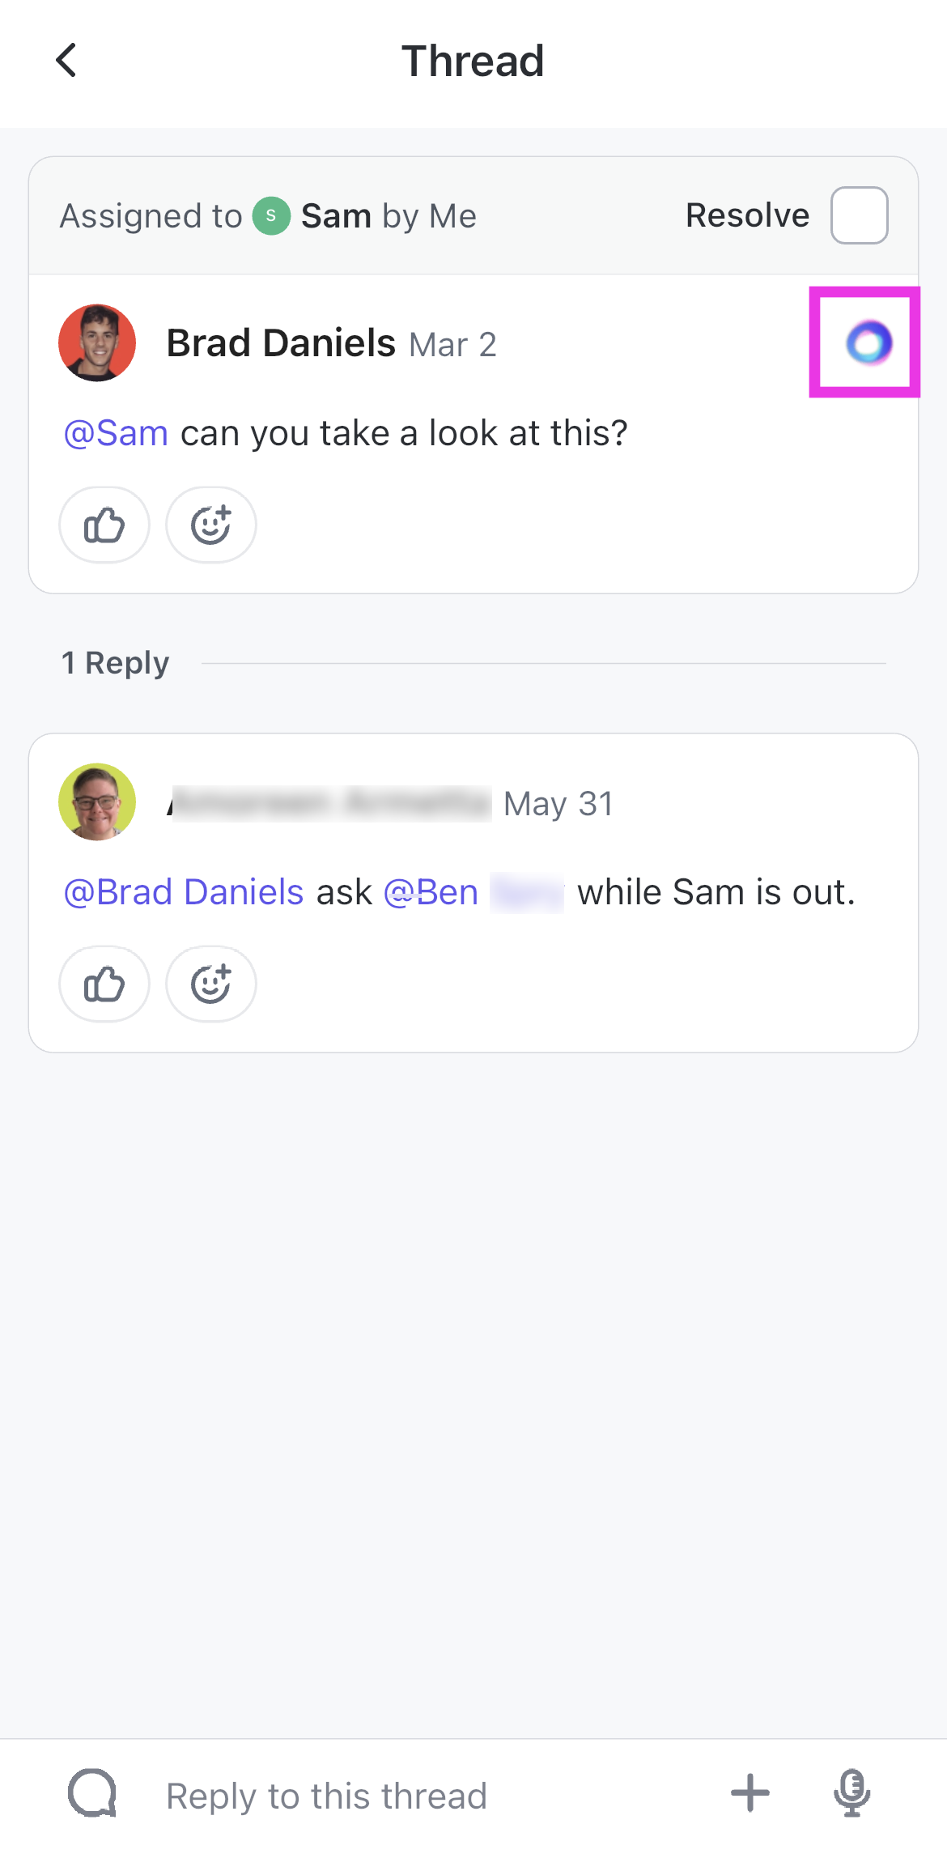Thumbs up the May 31 reply
947x1858 pixels.
pyautogui.click(x=104, y=984)
